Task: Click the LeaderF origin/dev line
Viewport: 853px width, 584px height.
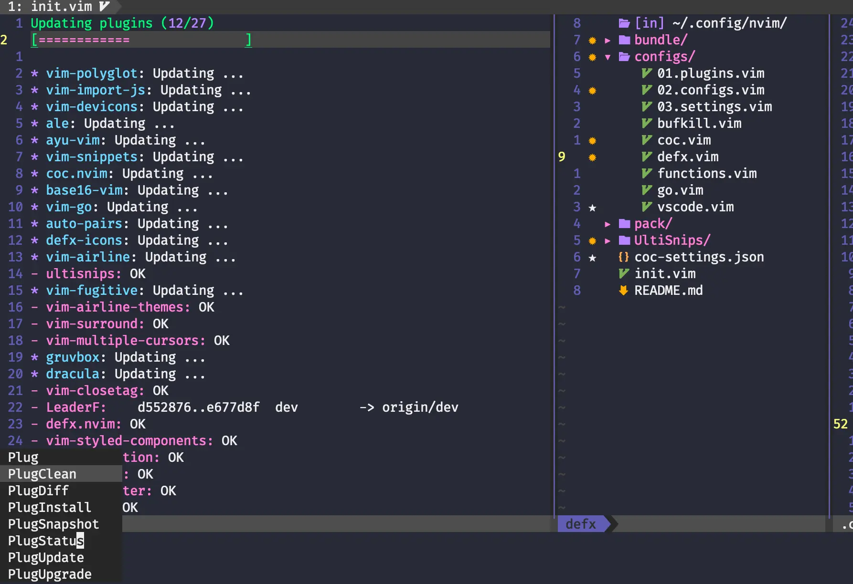Action: [x=245, y=407]
